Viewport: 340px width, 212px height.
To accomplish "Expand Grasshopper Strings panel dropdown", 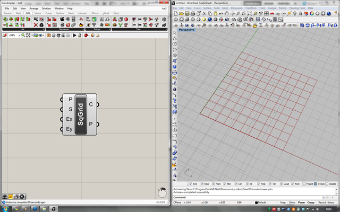I will 109,29.
